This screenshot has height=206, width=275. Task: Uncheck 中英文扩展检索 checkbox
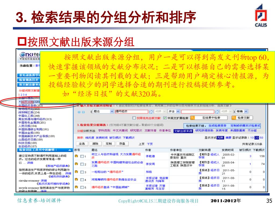tap(165, 118)
